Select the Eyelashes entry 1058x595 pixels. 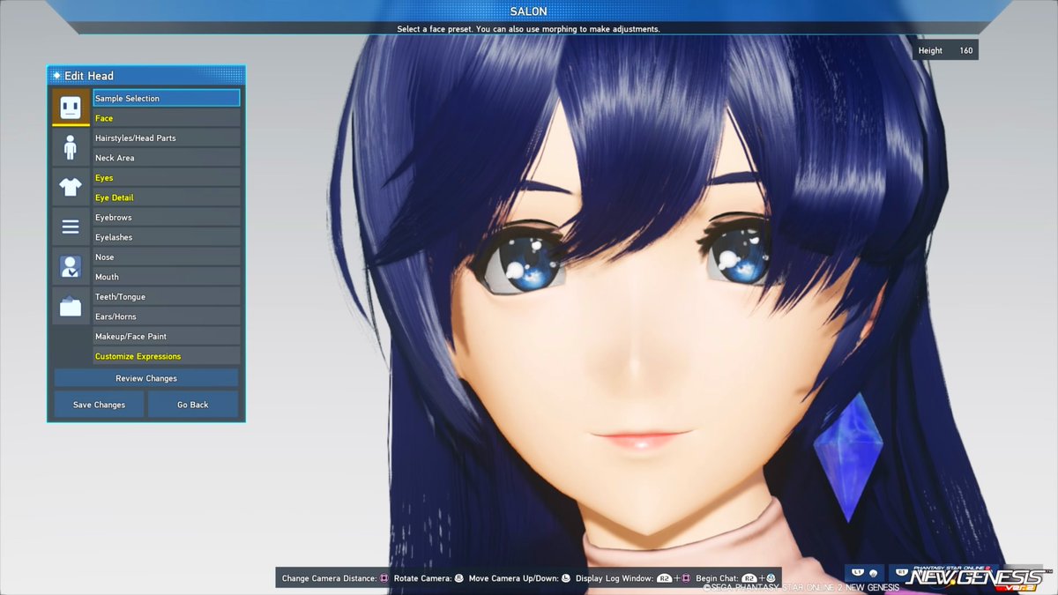[167, 237]
